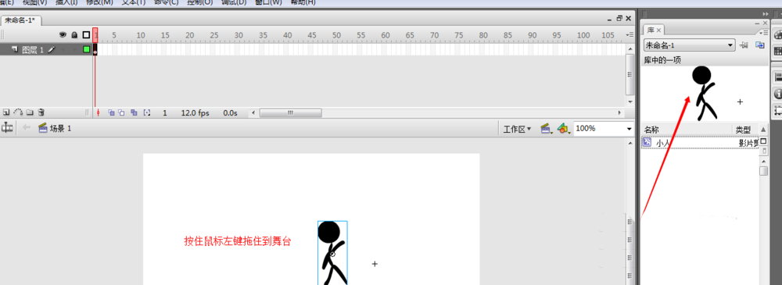Screen dimensions: 782x285
Task: Open the Color panel from the dock
Action: (x=777, y=35)
